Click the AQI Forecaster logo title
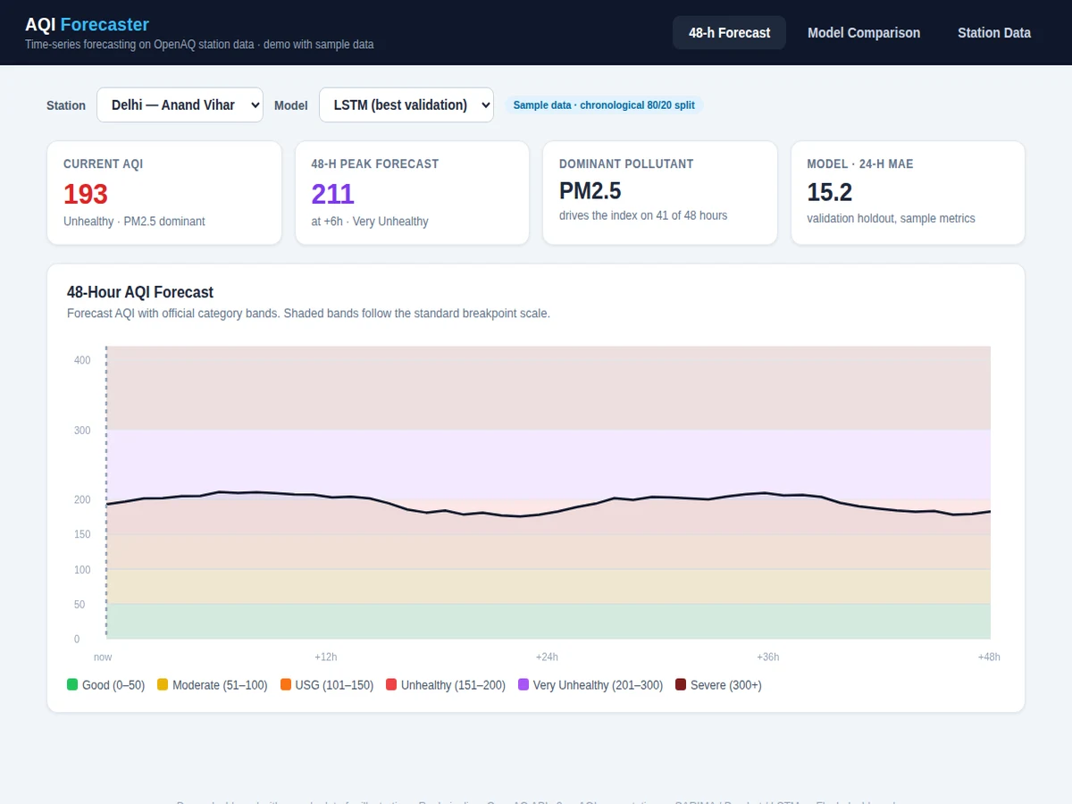 click(x=87, y=25)
